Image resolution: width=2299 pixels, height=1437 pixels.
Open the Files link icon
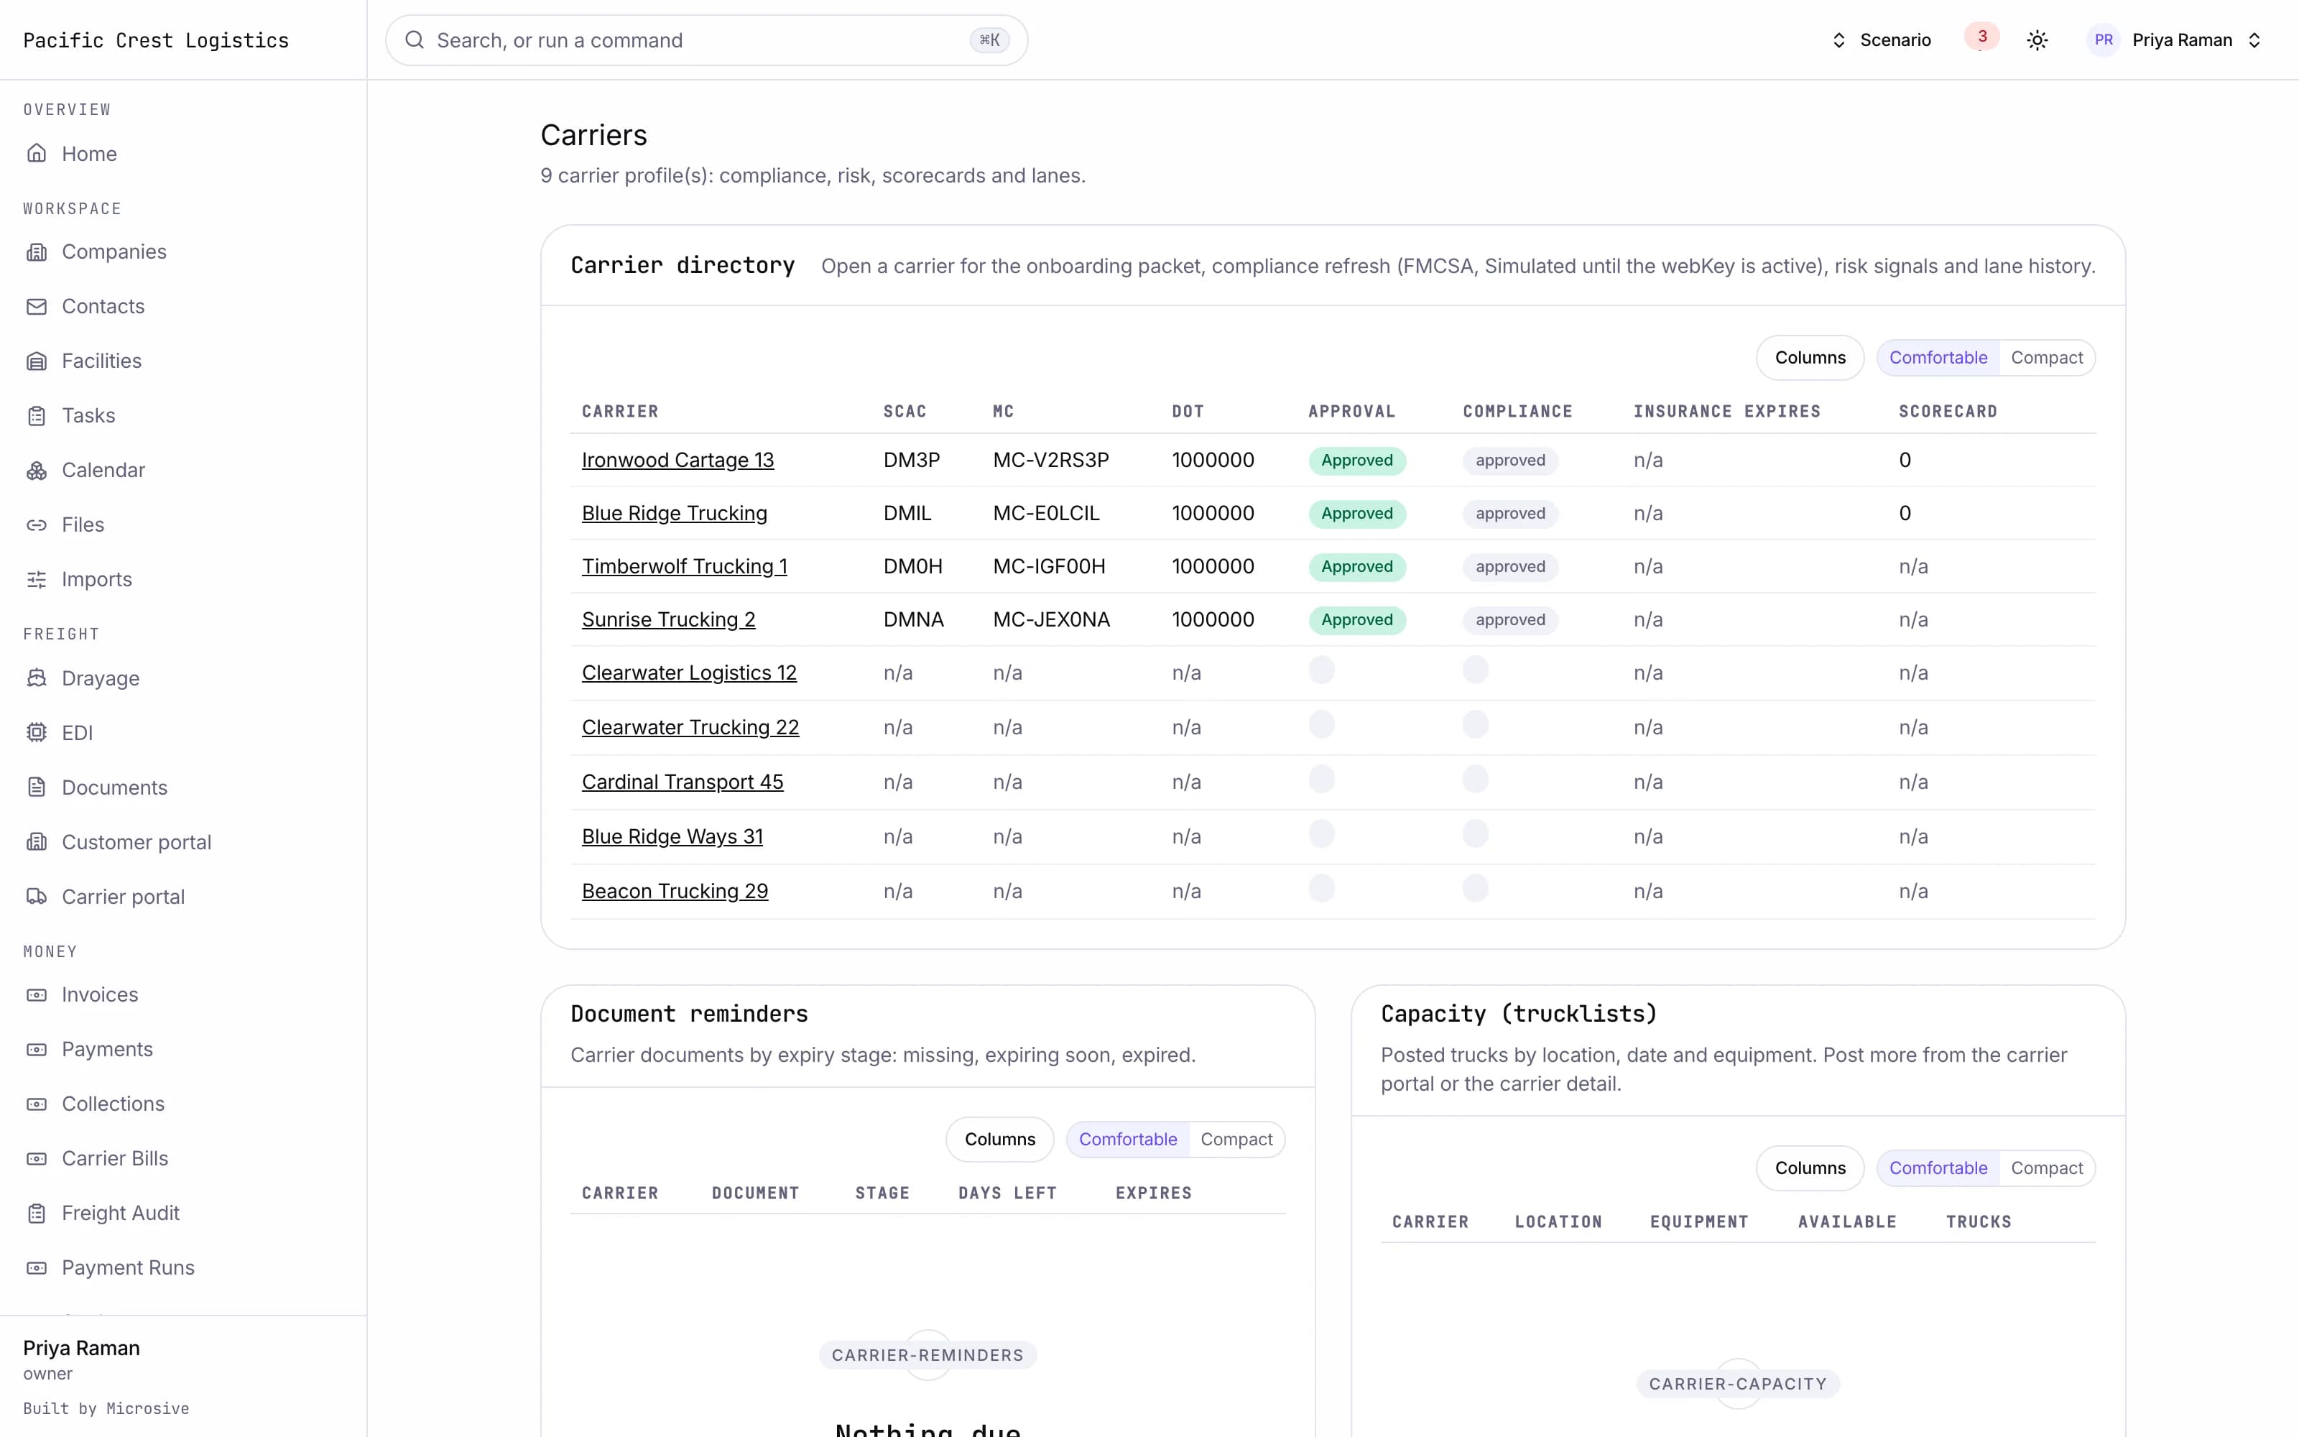(x=36, y=525)
